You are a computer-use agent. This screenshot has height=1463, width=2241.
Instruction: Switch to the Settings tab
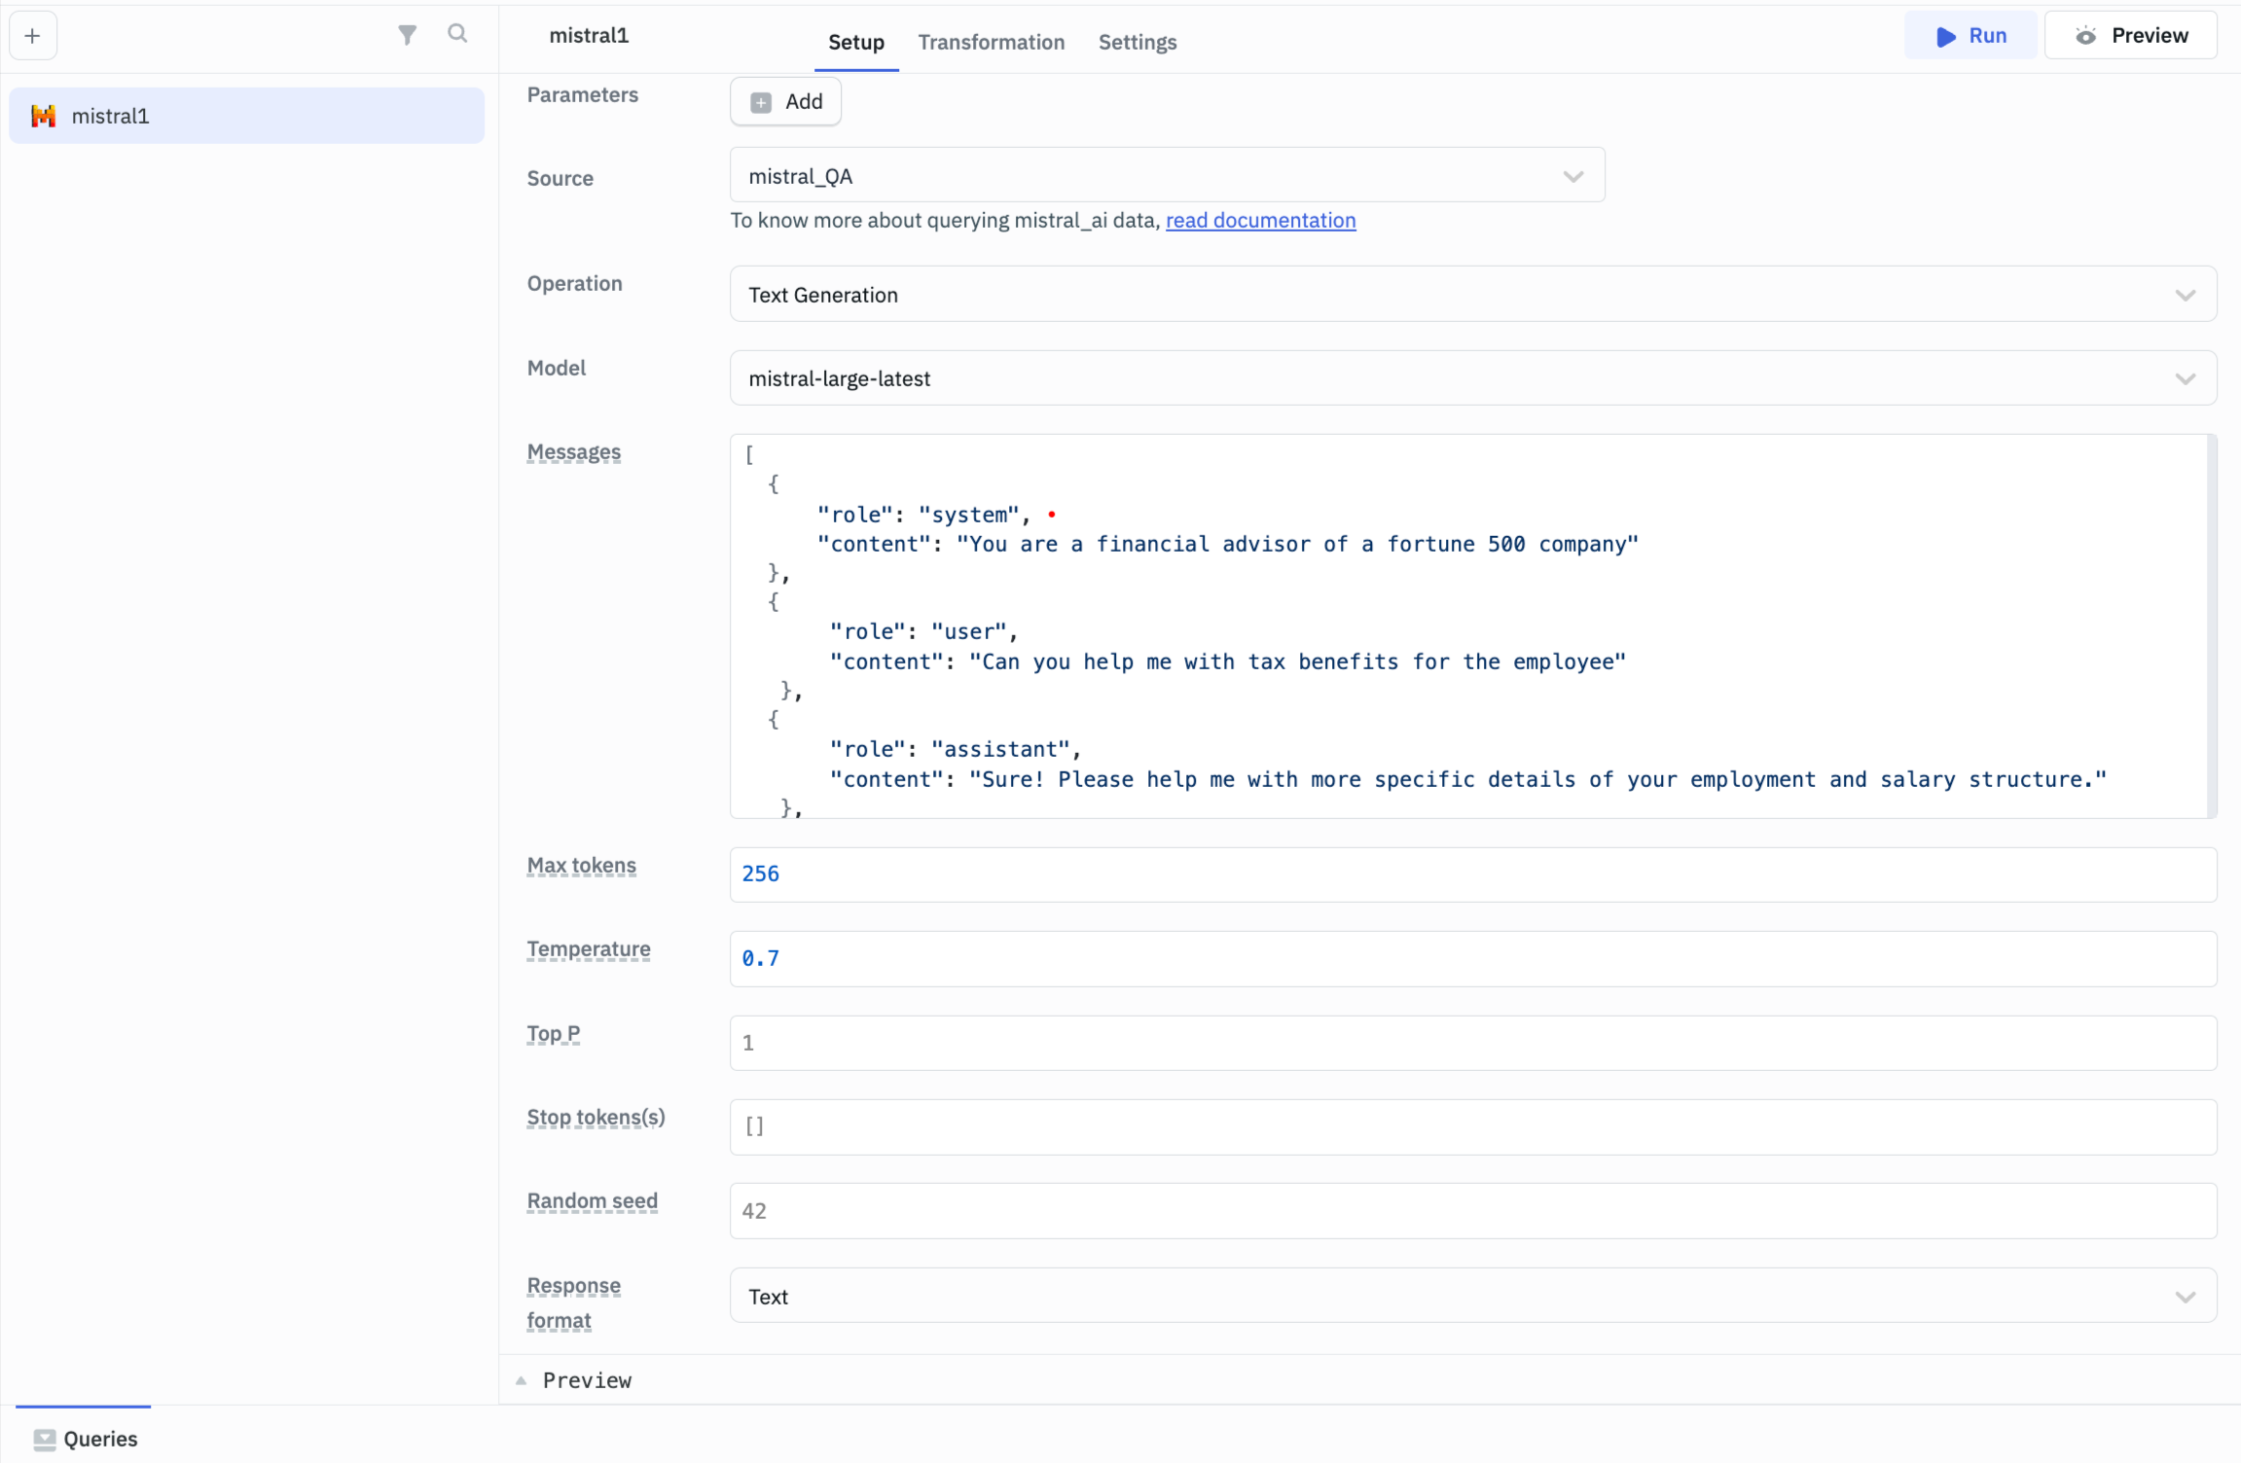[1137, 42]
